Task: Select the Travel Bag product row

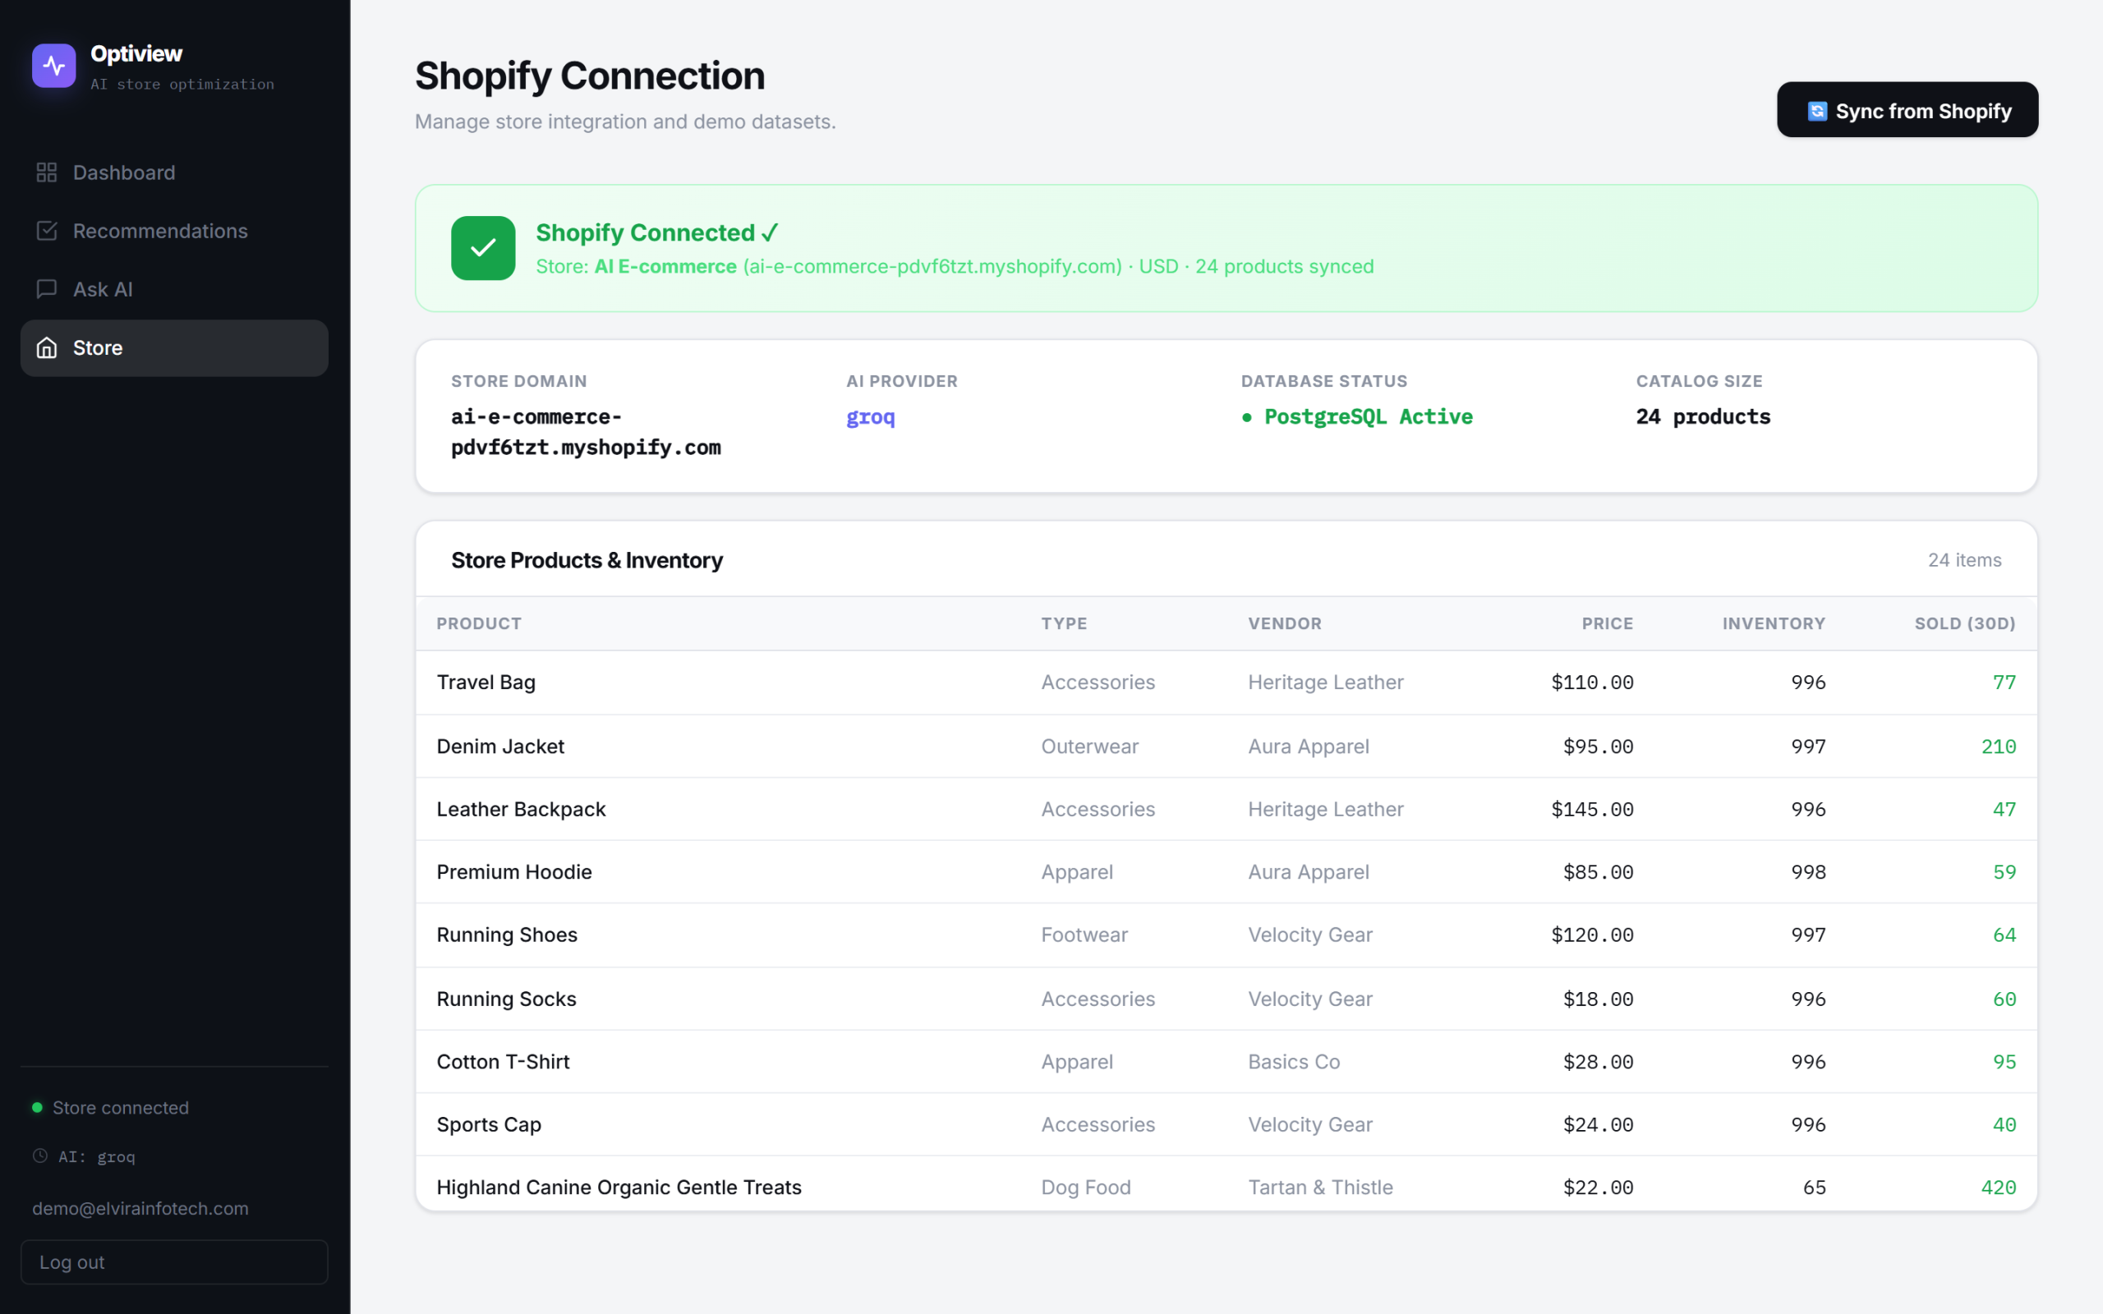Action: pyautogui.click(x=1226, y=682)
